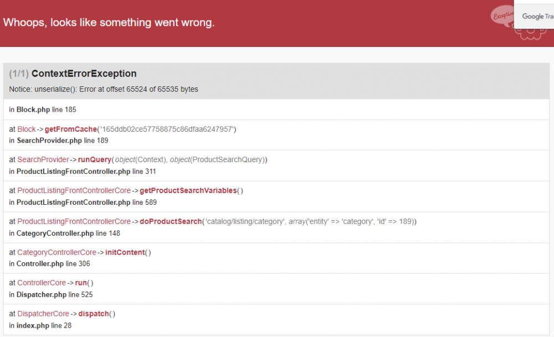Select the unserialize() notice message text
The width and height of the screenshot is (554, 337).
click(x=104, y=89)
